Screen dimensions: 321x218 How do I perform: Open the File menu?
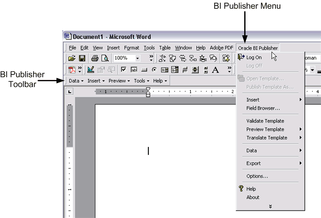pyautogui.click(x=72, y=48)
